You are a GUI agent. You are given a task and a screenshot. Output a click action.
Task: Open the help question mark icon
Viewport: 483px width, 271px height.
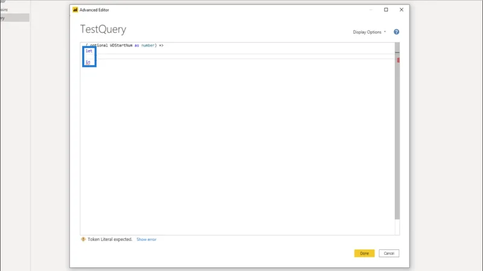(x=397, y=32)
